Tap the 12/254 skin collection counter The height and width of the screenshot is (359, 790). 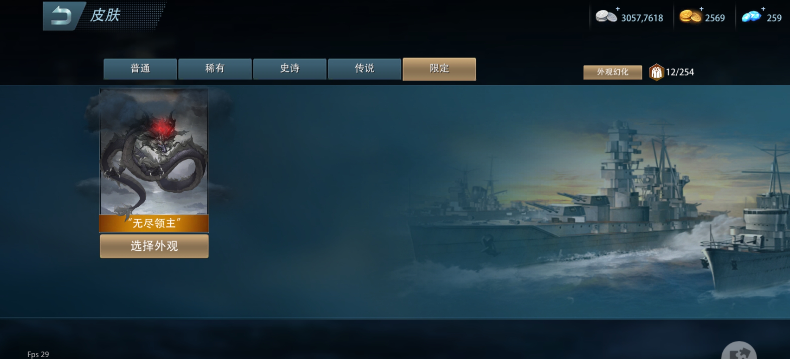(680, 72)
